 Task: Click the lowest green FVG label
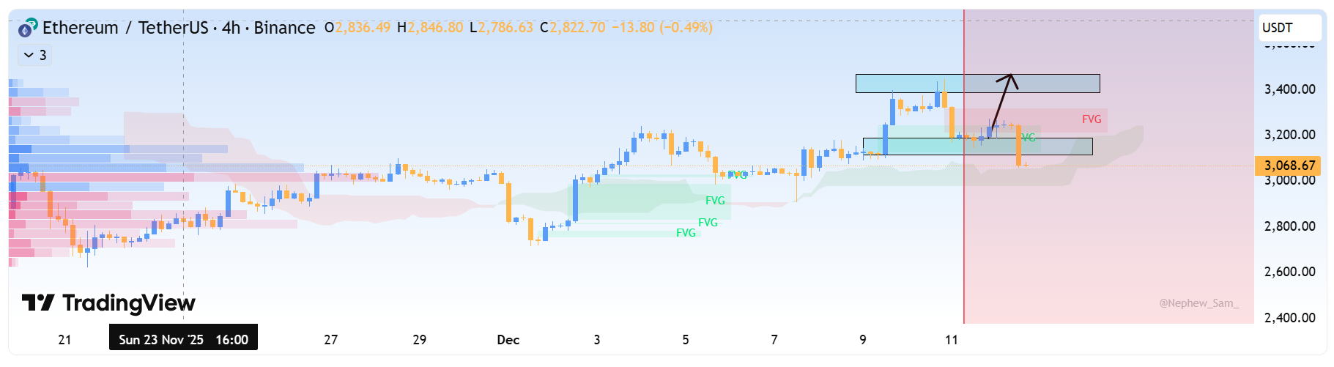click(x=686, y=233)
